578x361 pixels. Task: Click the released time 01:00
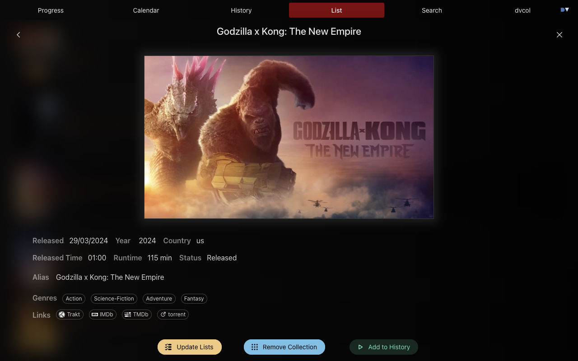click(x=97, y=258)
